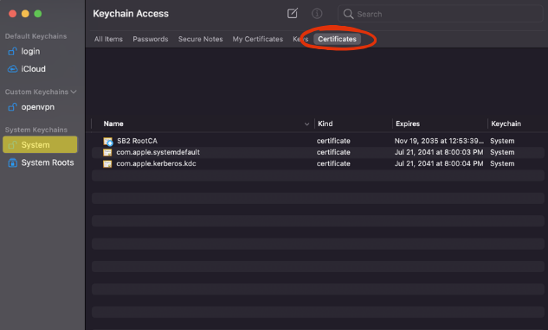548x330 pixels.
Task: Click the iCloud cloud icon
Action: point(13,69)
